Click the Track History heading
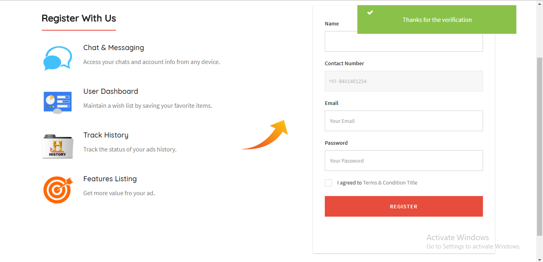The width and height of the screenshot is (543, 262). coord(106,135)
